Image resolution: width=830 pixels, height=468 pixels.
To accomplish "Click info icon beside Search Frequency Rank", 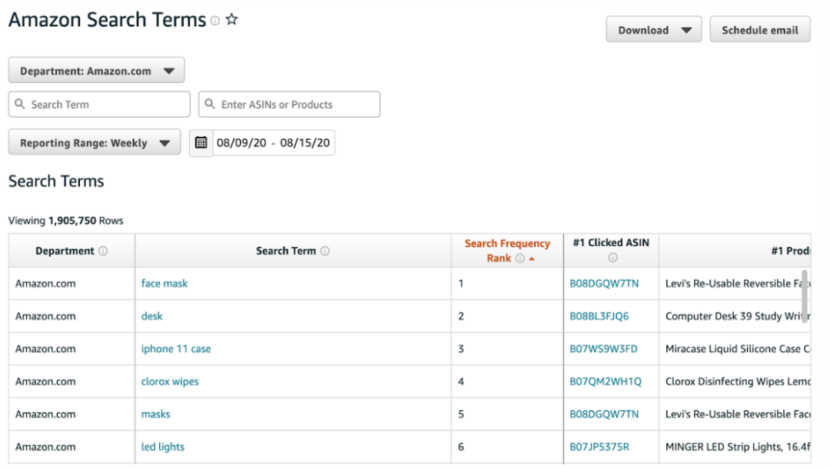I will [x=520, y=258].
